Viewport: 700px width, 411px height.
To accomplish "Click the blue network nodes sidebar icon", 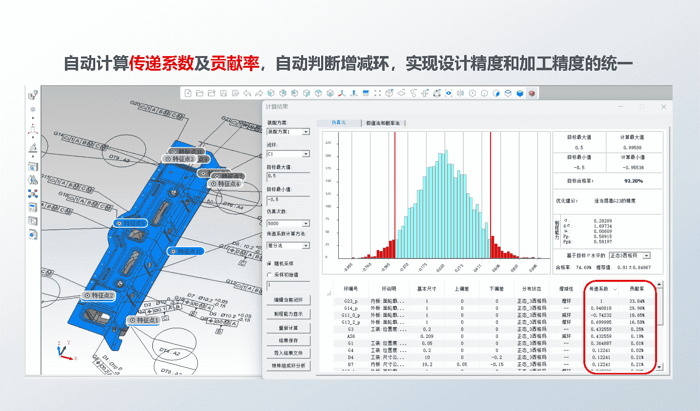I will tap(33, 194).
